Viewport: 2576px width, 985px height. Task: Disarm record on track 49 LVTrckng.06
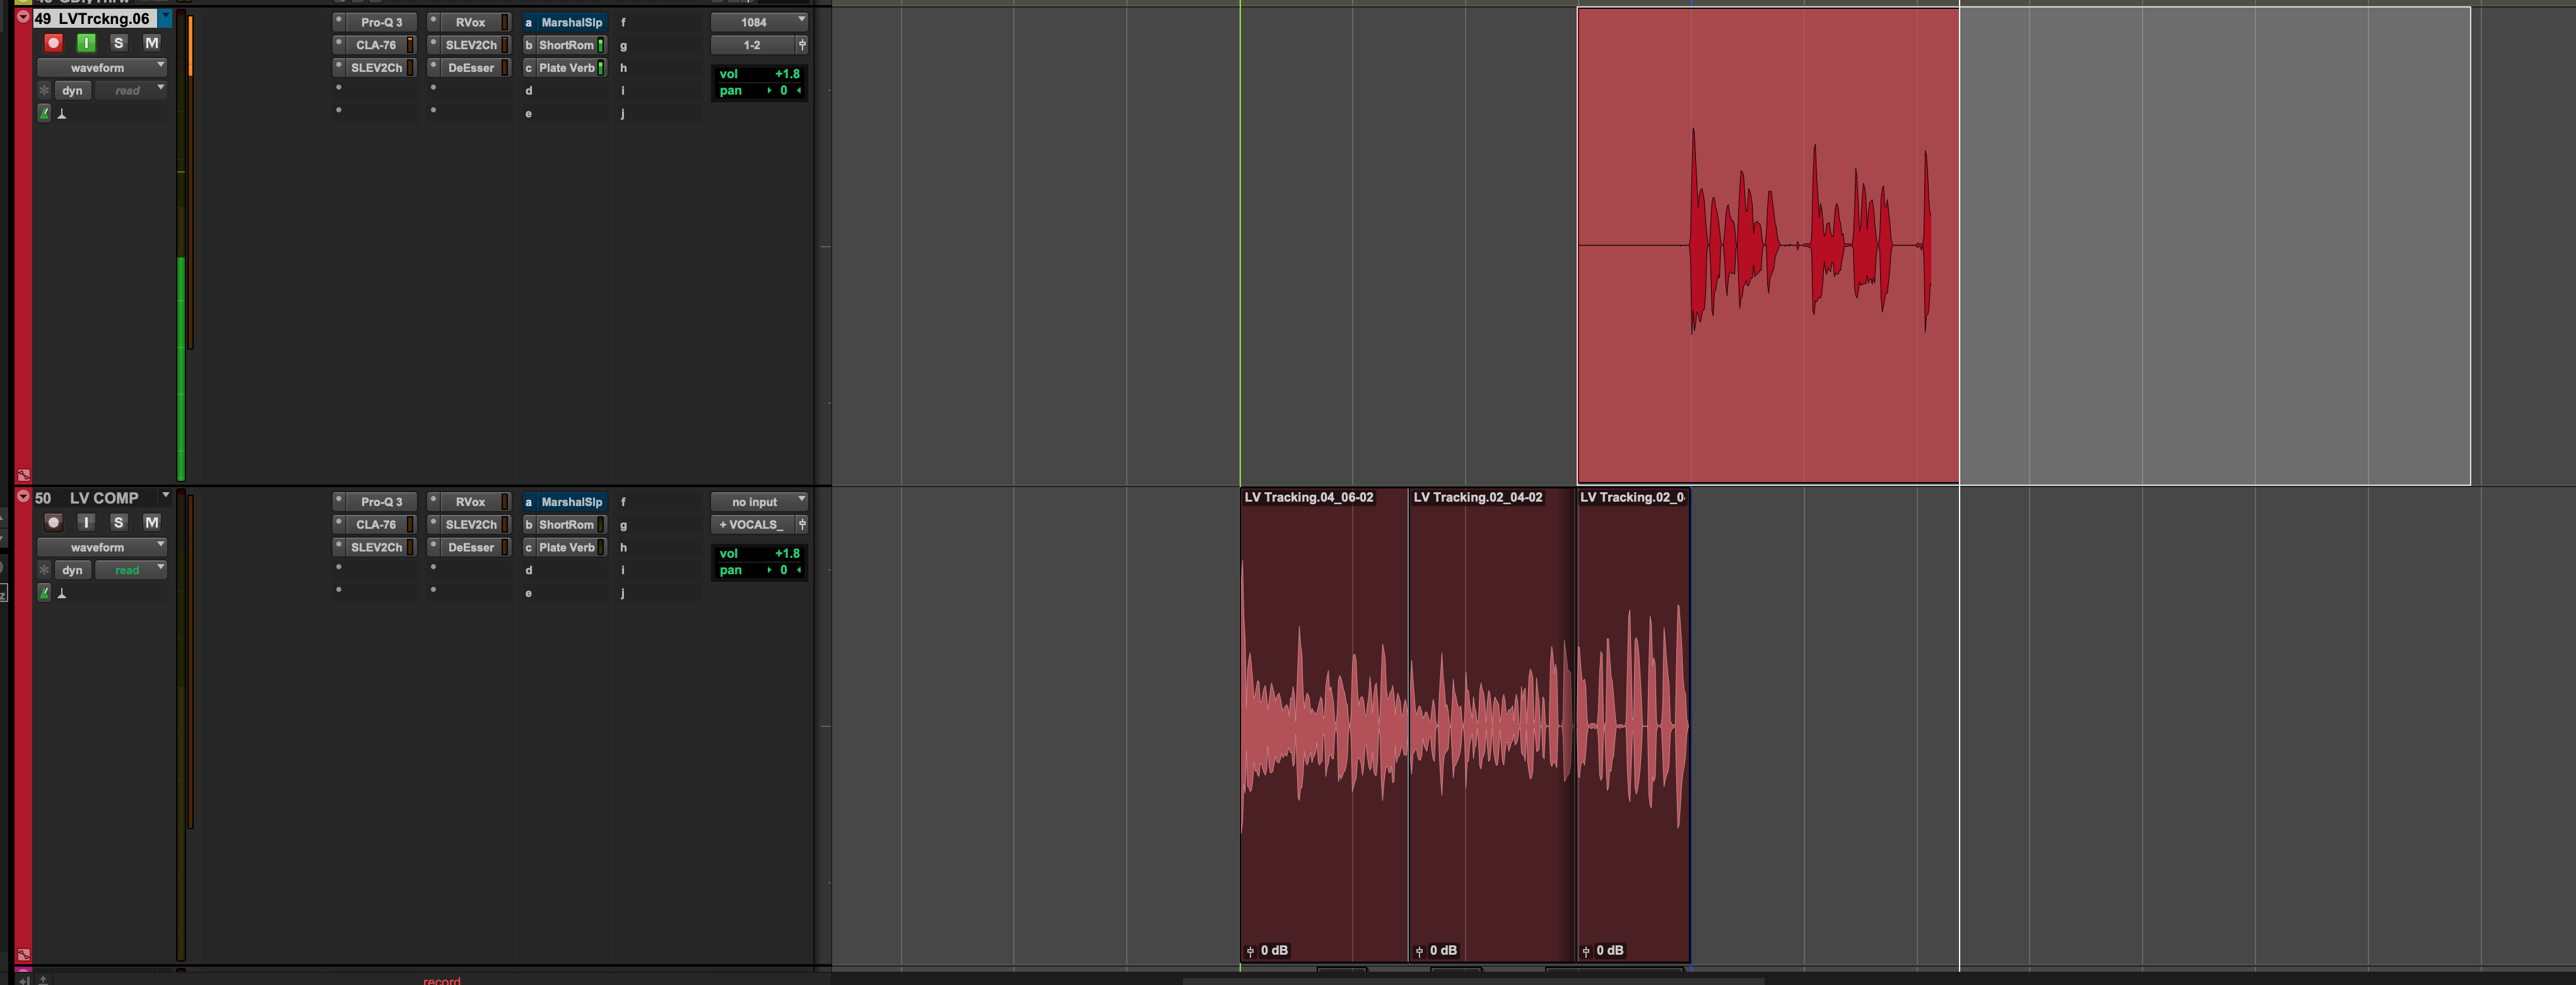click(x=54, y=43)
